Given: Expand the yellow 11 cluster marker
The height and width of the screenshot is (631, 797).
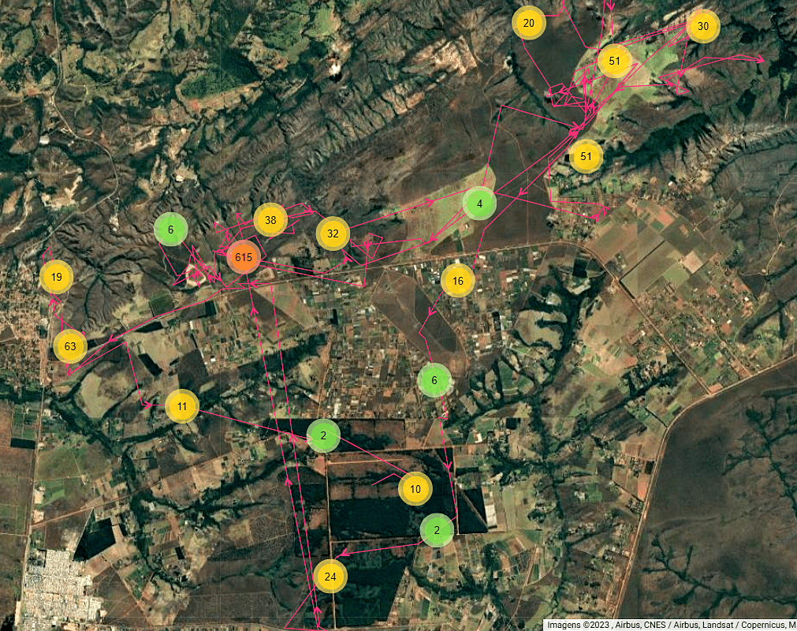Looking at the screenshot, I should click(x=182, y=407).
